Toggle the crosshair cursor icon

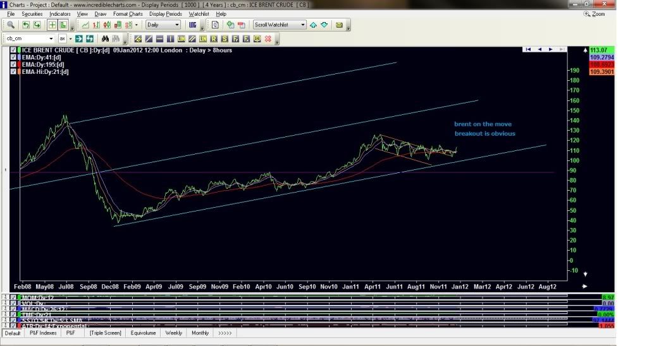(x=52, y=25)
